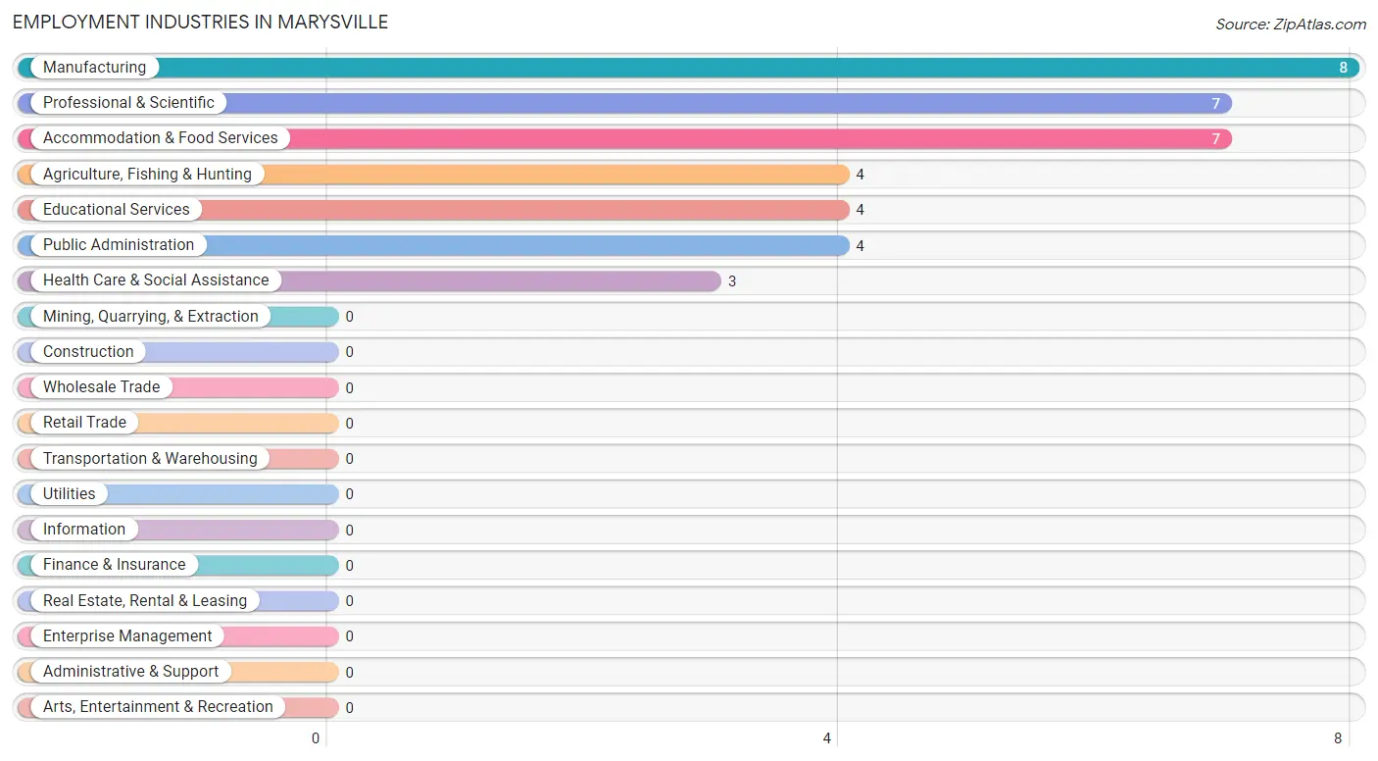This screenshot has width=1378, height=761.
Task: Select the Professional & Scientific label
Action: pyautogui.click(x=128, y=102)
